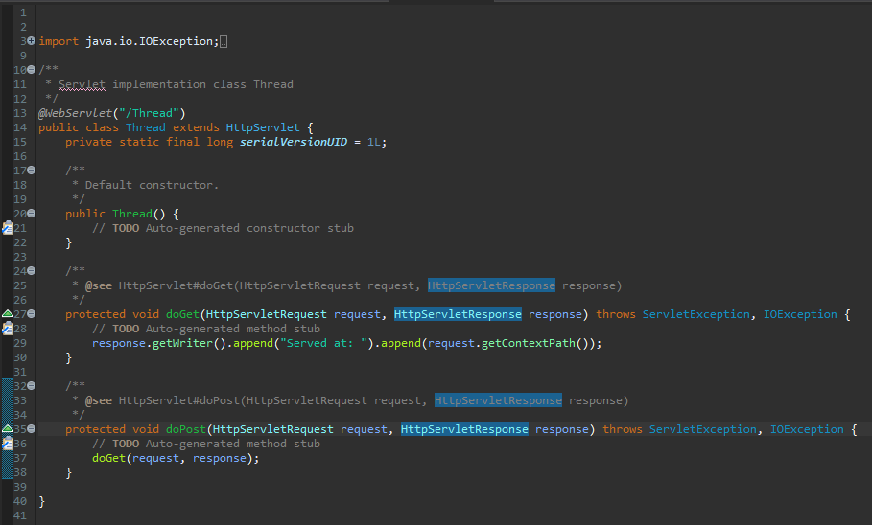Click the "Served at: " string literal
Viewport: 872px width, 525px height.
coord(323,343)
